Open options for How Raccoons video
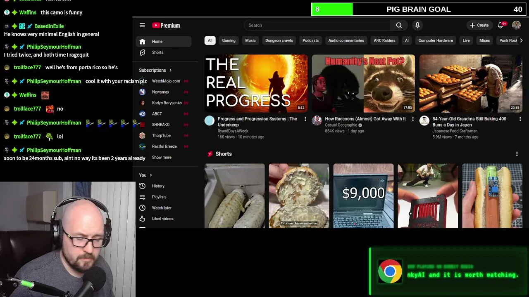 click(412, 119)
